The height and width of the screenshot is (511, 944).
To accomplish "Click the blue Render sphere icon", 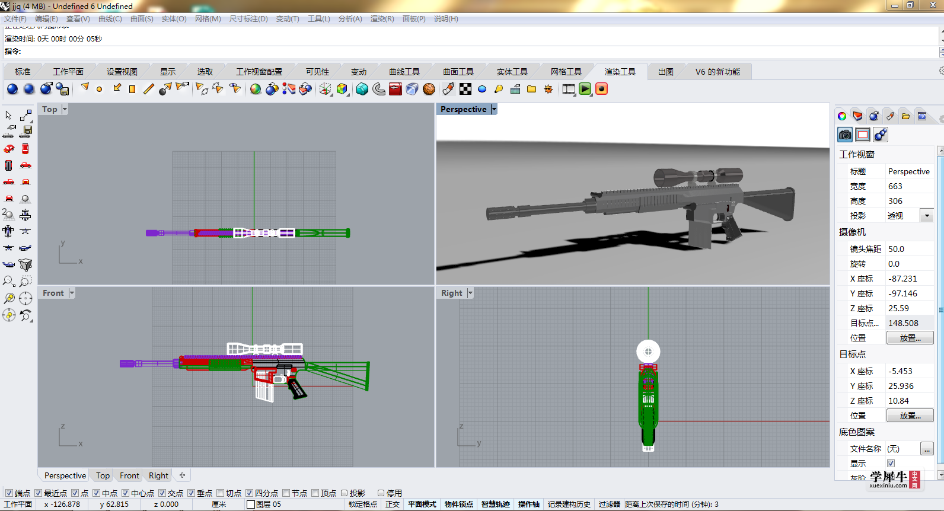I will coord(12,89).
